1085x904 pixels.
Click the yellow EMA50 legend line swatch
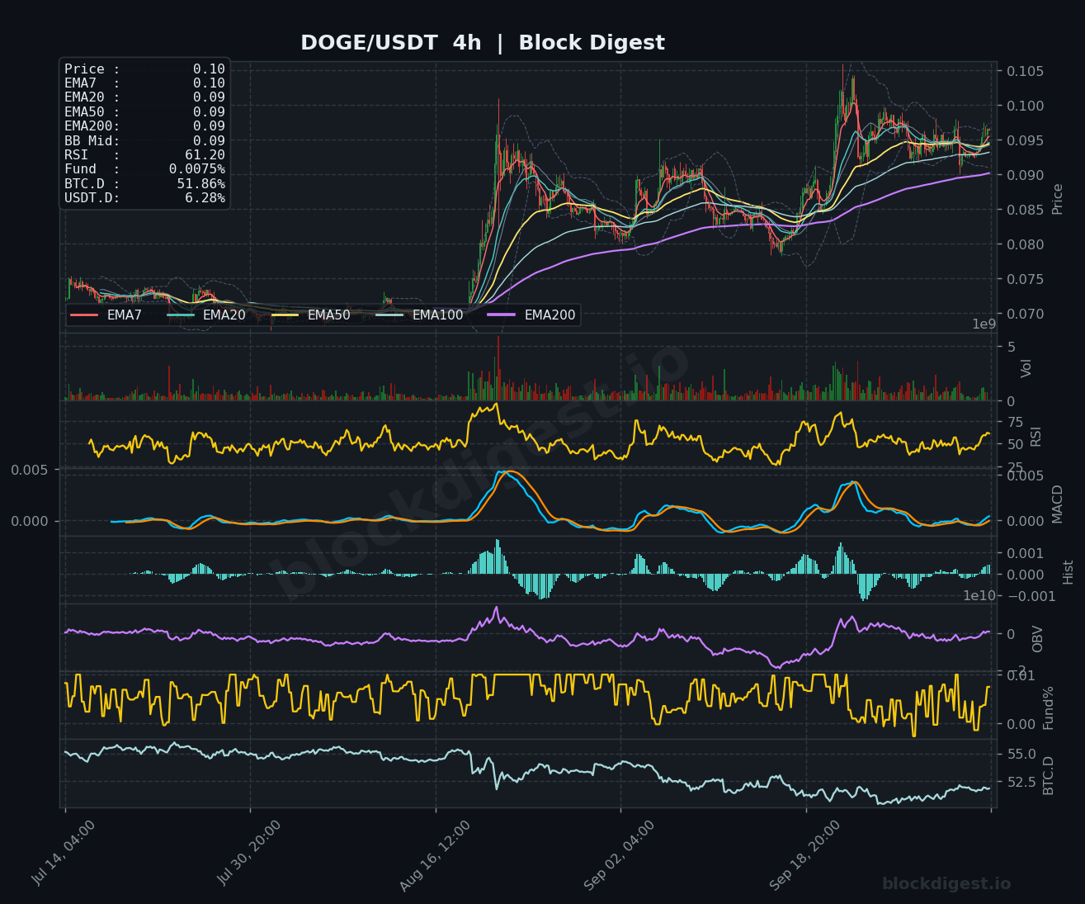pos(285,315)
